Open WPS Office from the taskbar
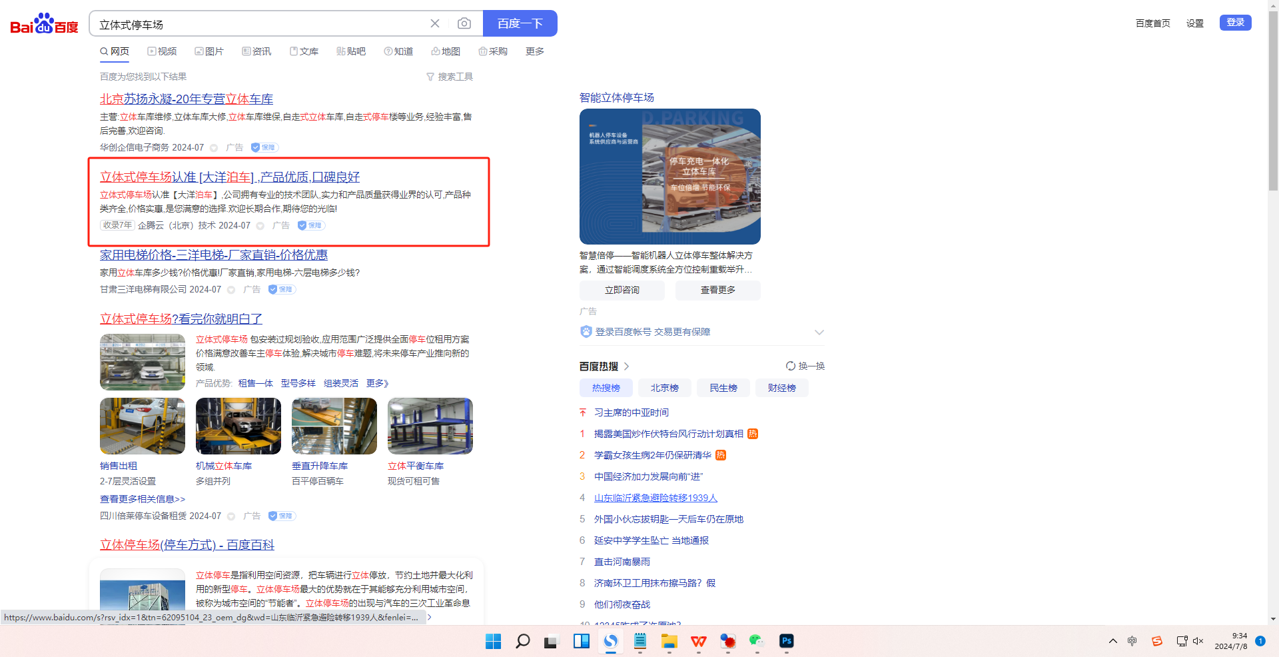 (x=699, y=641)
